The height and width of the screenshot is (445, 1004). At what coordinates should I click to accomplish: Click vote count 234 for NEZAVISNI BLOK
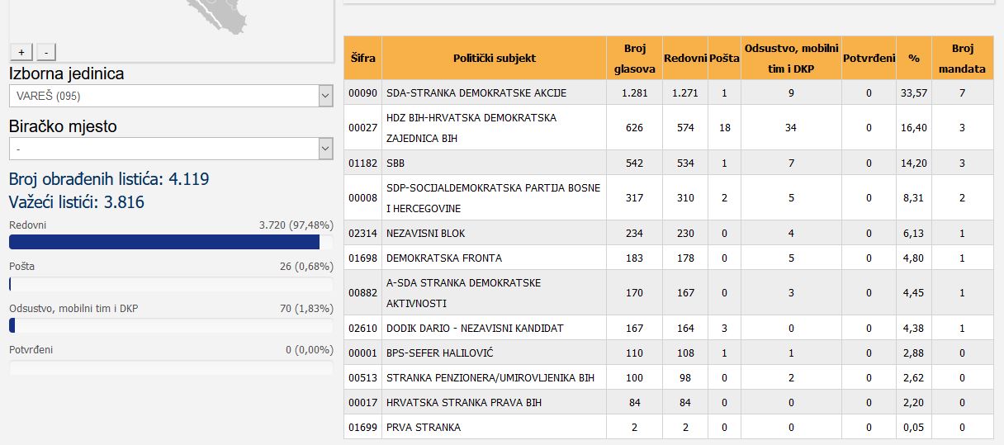click(x=634, y=234)
